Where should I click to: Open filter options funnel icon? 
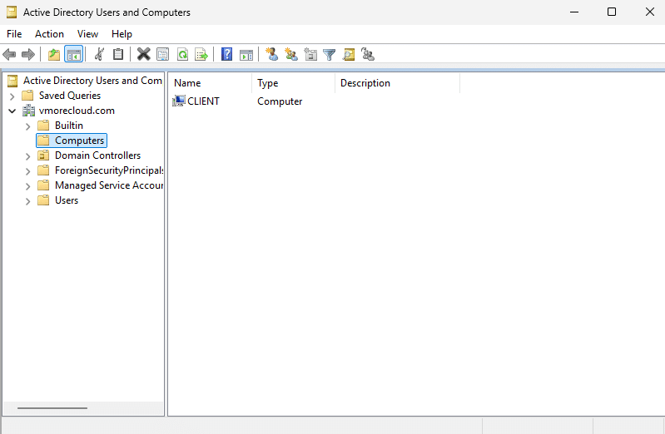pyautogui.click(x=329, y=54)
